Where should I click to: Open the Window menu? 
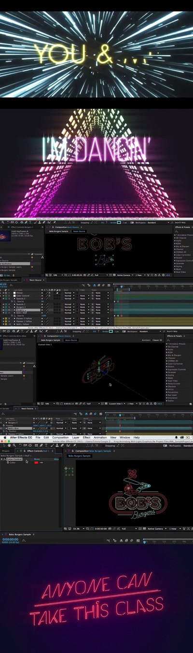[125, 437]
